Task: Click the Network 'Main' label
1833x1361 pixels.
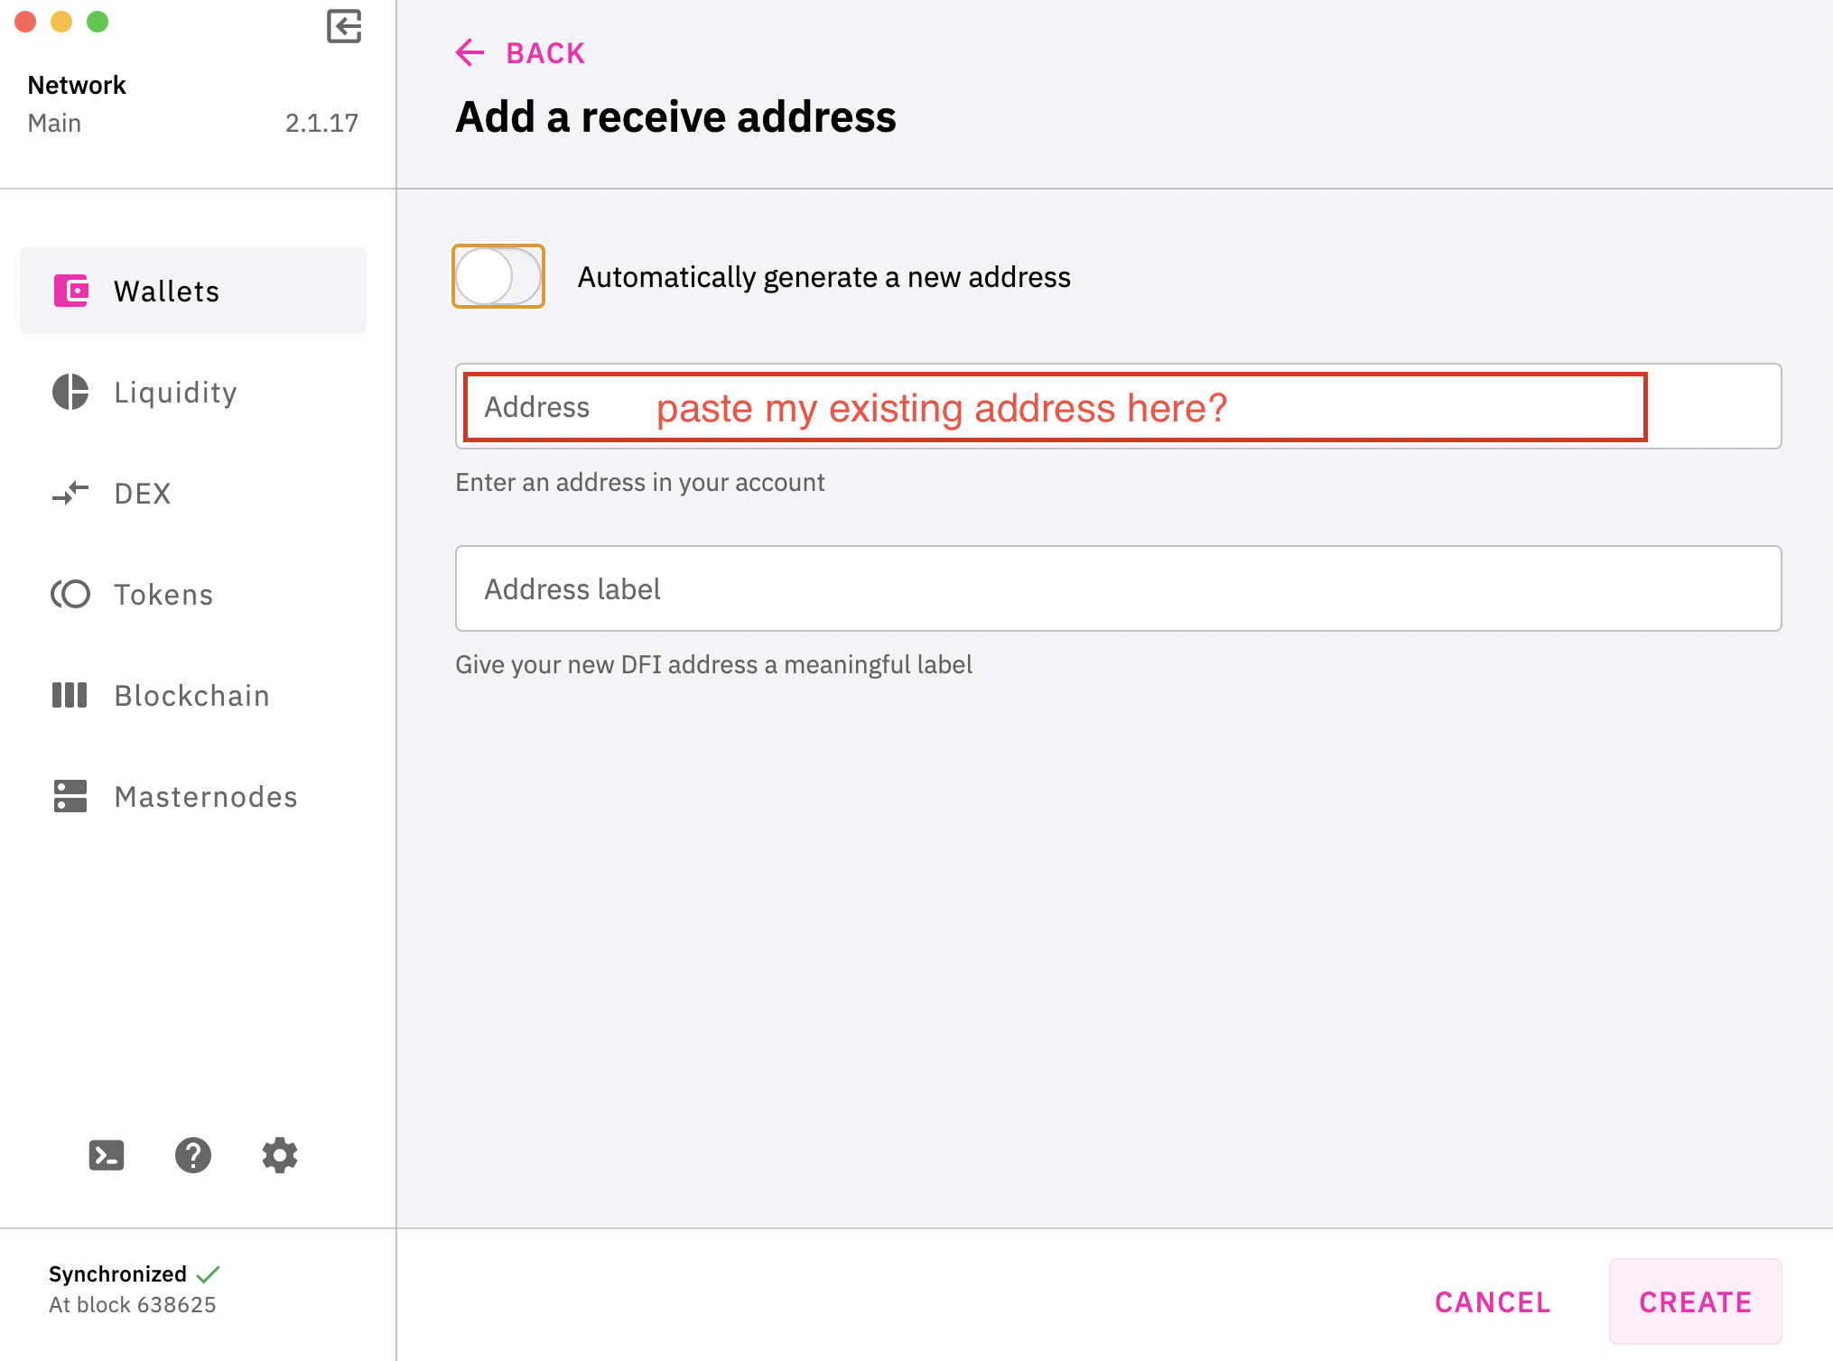Action: (54, 123)
